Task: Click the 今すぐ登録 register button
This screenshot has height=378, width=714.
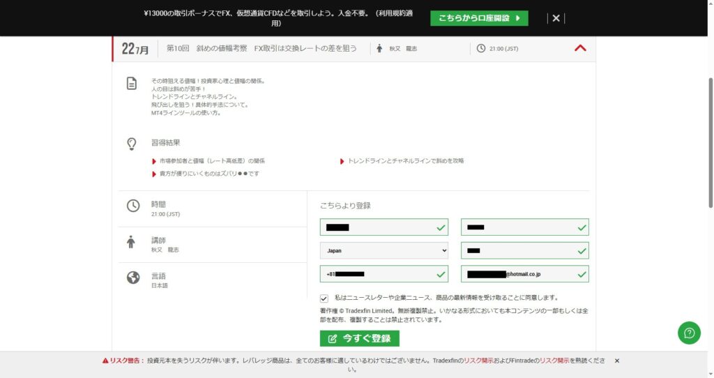Action: coord(359,338)
